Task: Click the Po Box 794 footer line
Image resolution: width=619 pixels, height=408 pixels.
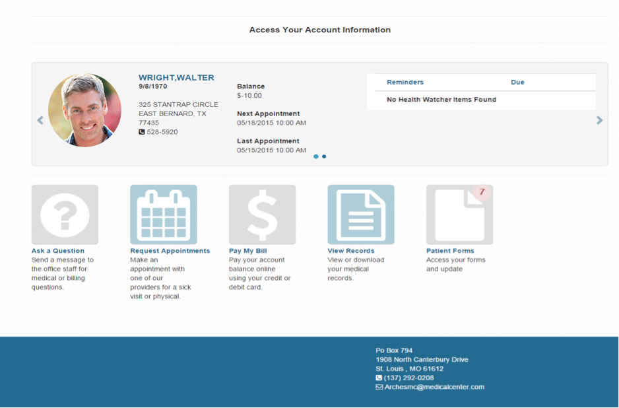Action: [x=394, y=351]
